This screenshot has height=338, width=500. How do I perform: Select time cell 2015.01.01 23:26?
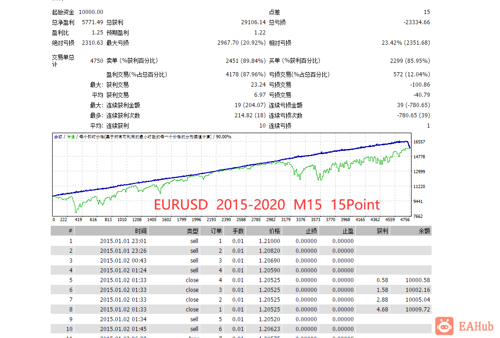tap(123, 251)
